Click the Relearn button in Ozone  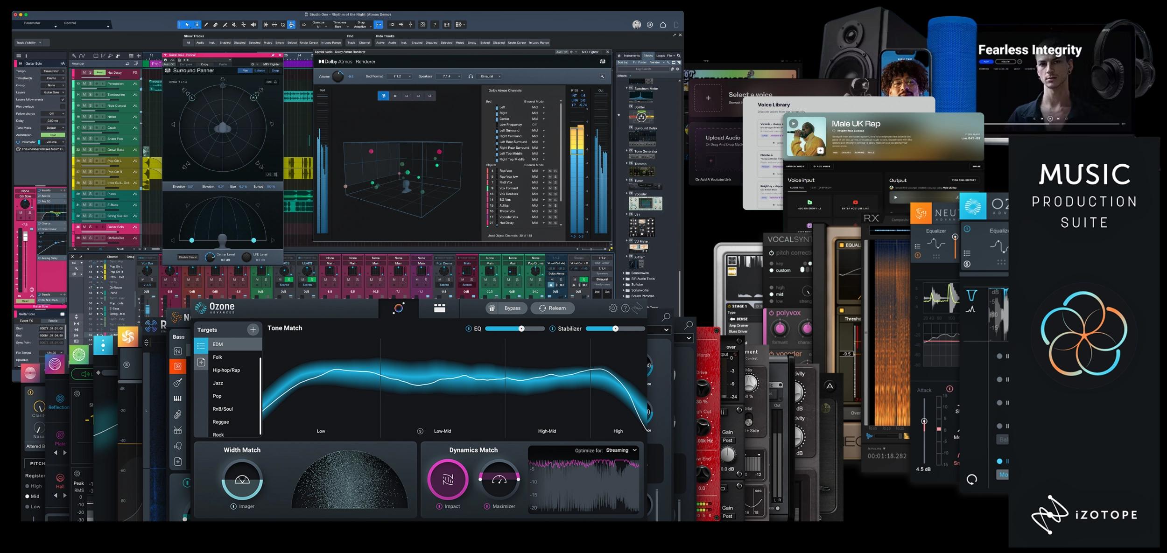pos(552,308)
